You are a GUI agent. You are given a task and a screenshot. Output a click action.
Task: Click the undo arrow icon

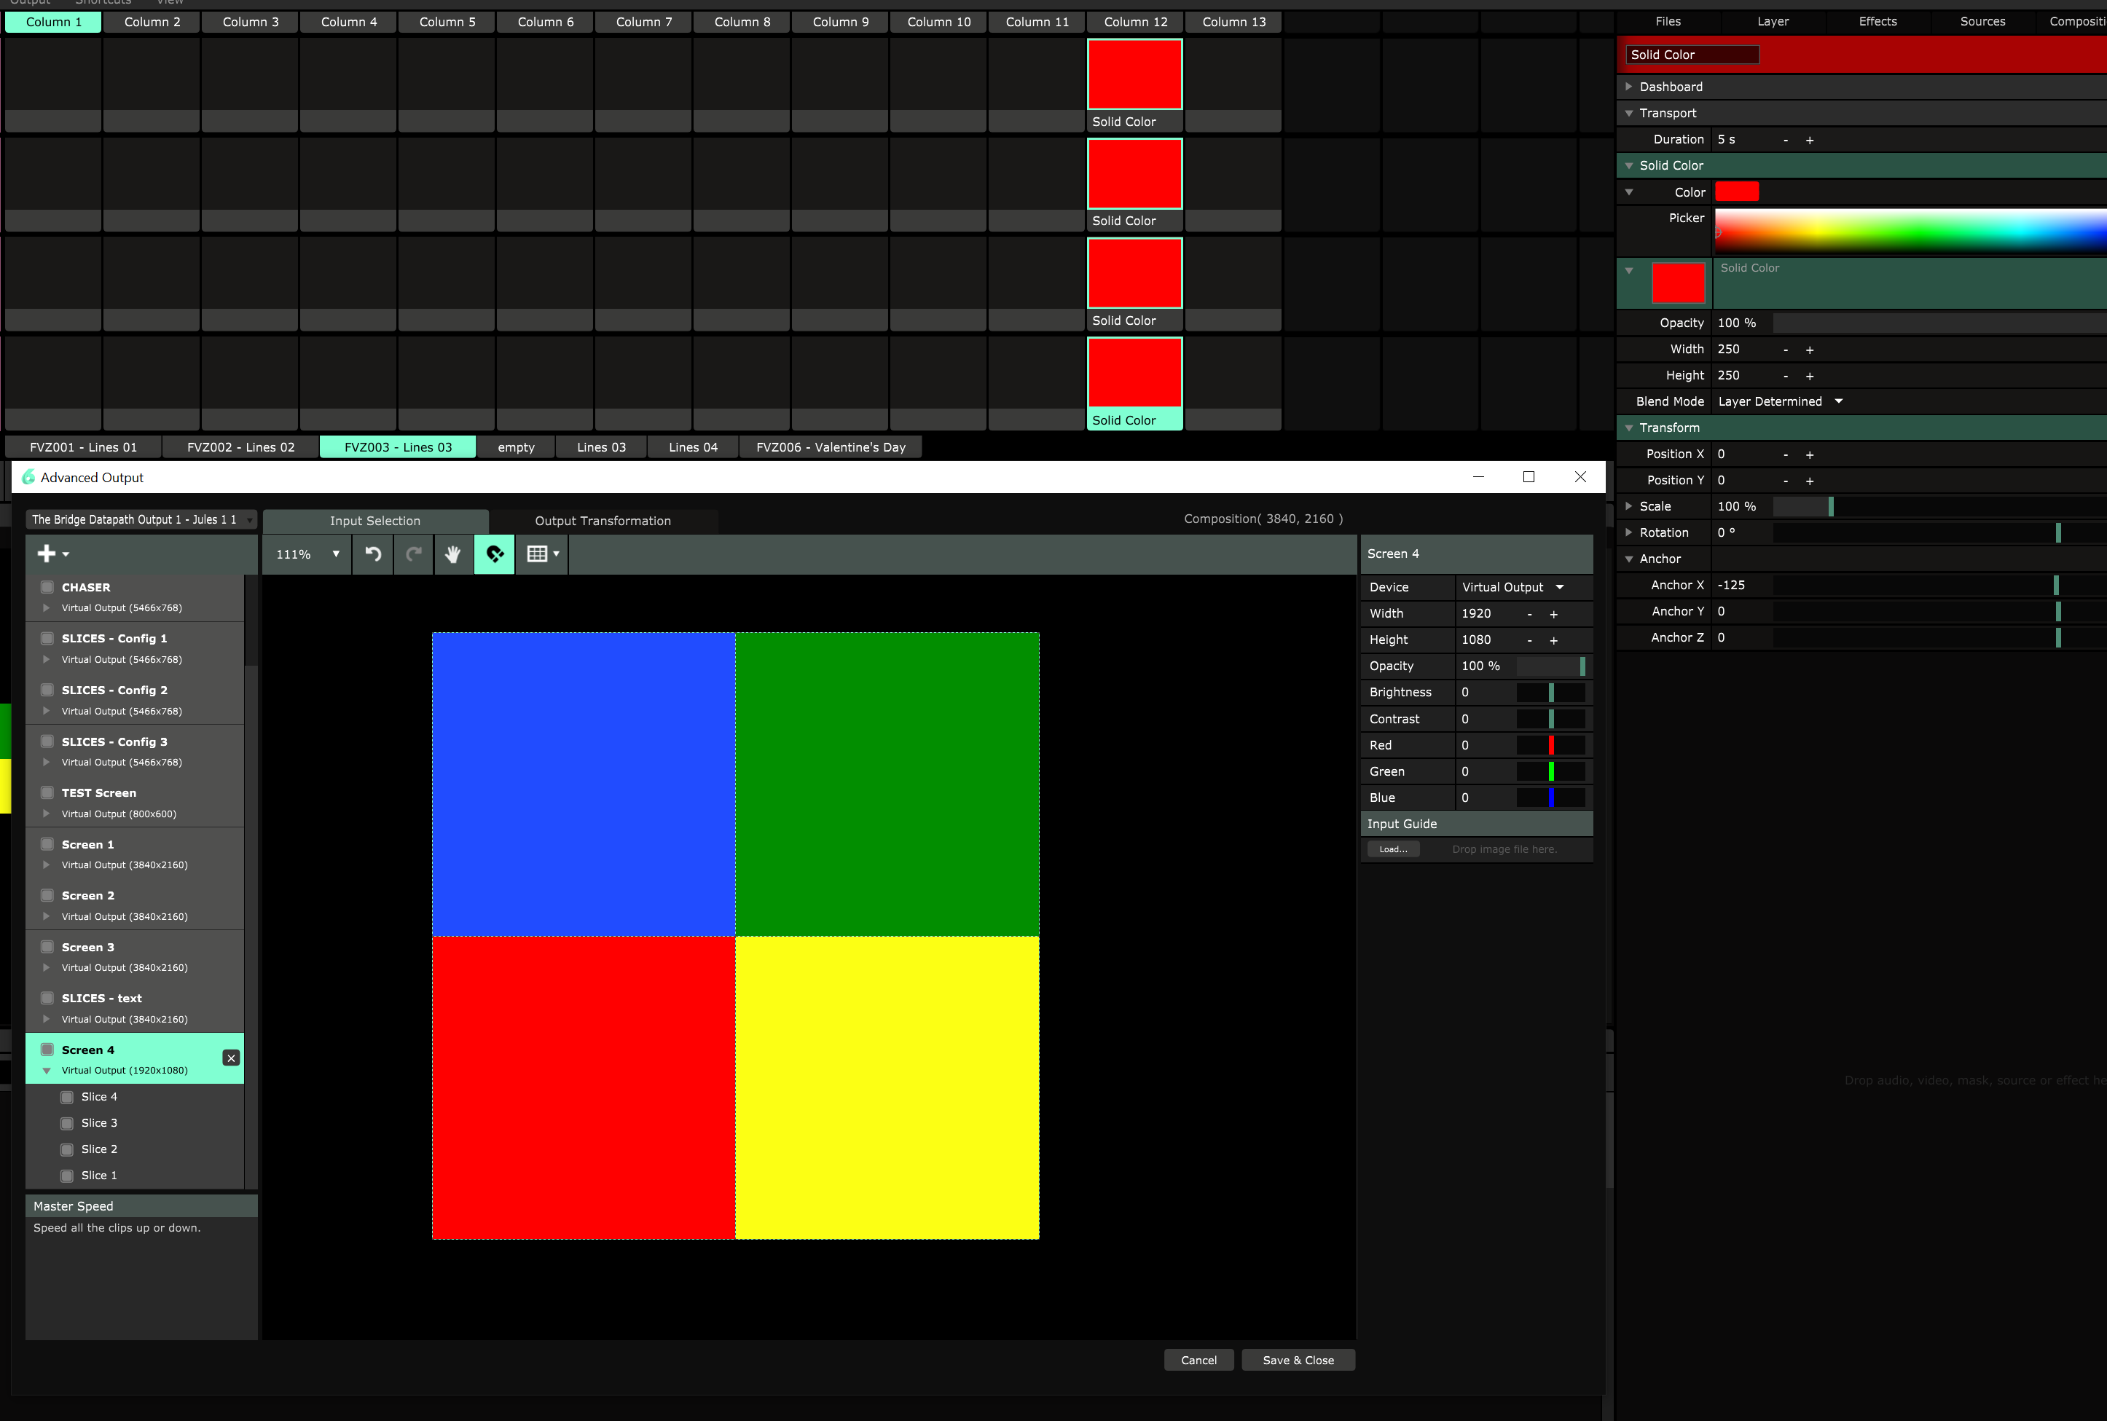click(372, 554)
